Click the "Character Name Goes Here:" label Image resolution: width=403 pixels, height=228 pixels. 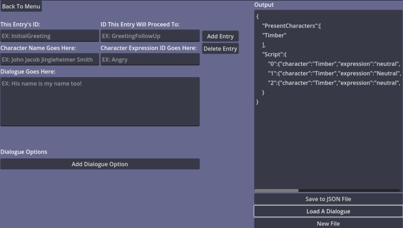point(38,48)
